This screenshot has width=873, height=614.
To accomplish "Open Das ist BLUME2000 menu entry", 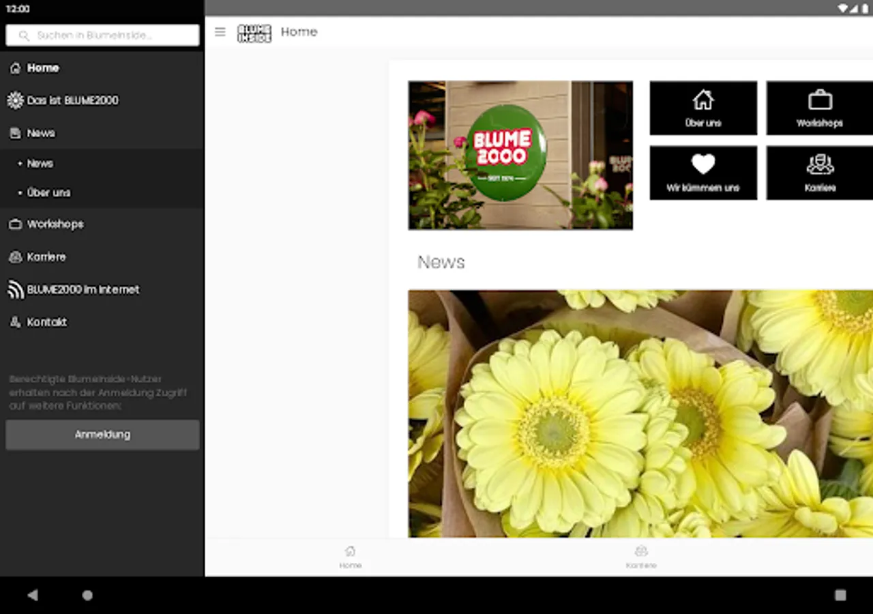I will click(102, 100).
